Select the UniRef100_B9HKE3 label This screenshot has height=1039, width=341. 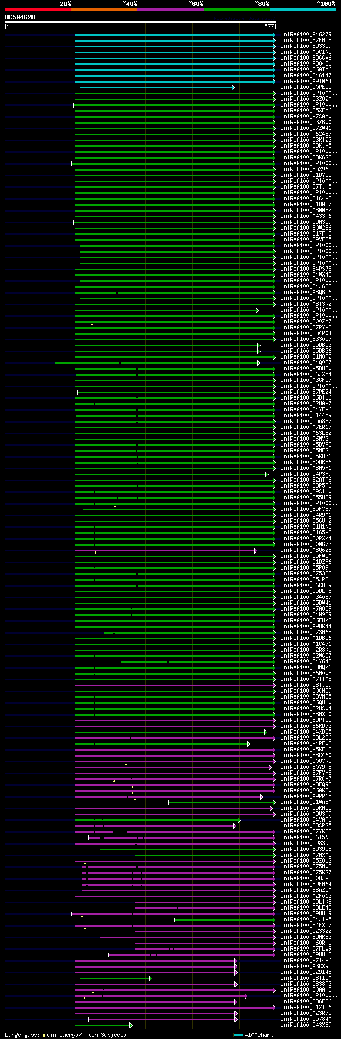(x=306, y=937)
